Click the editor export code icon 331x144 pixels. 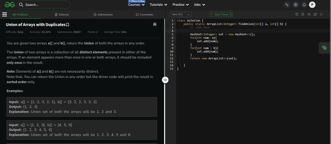pyautogui.click(x=303, y=14)
